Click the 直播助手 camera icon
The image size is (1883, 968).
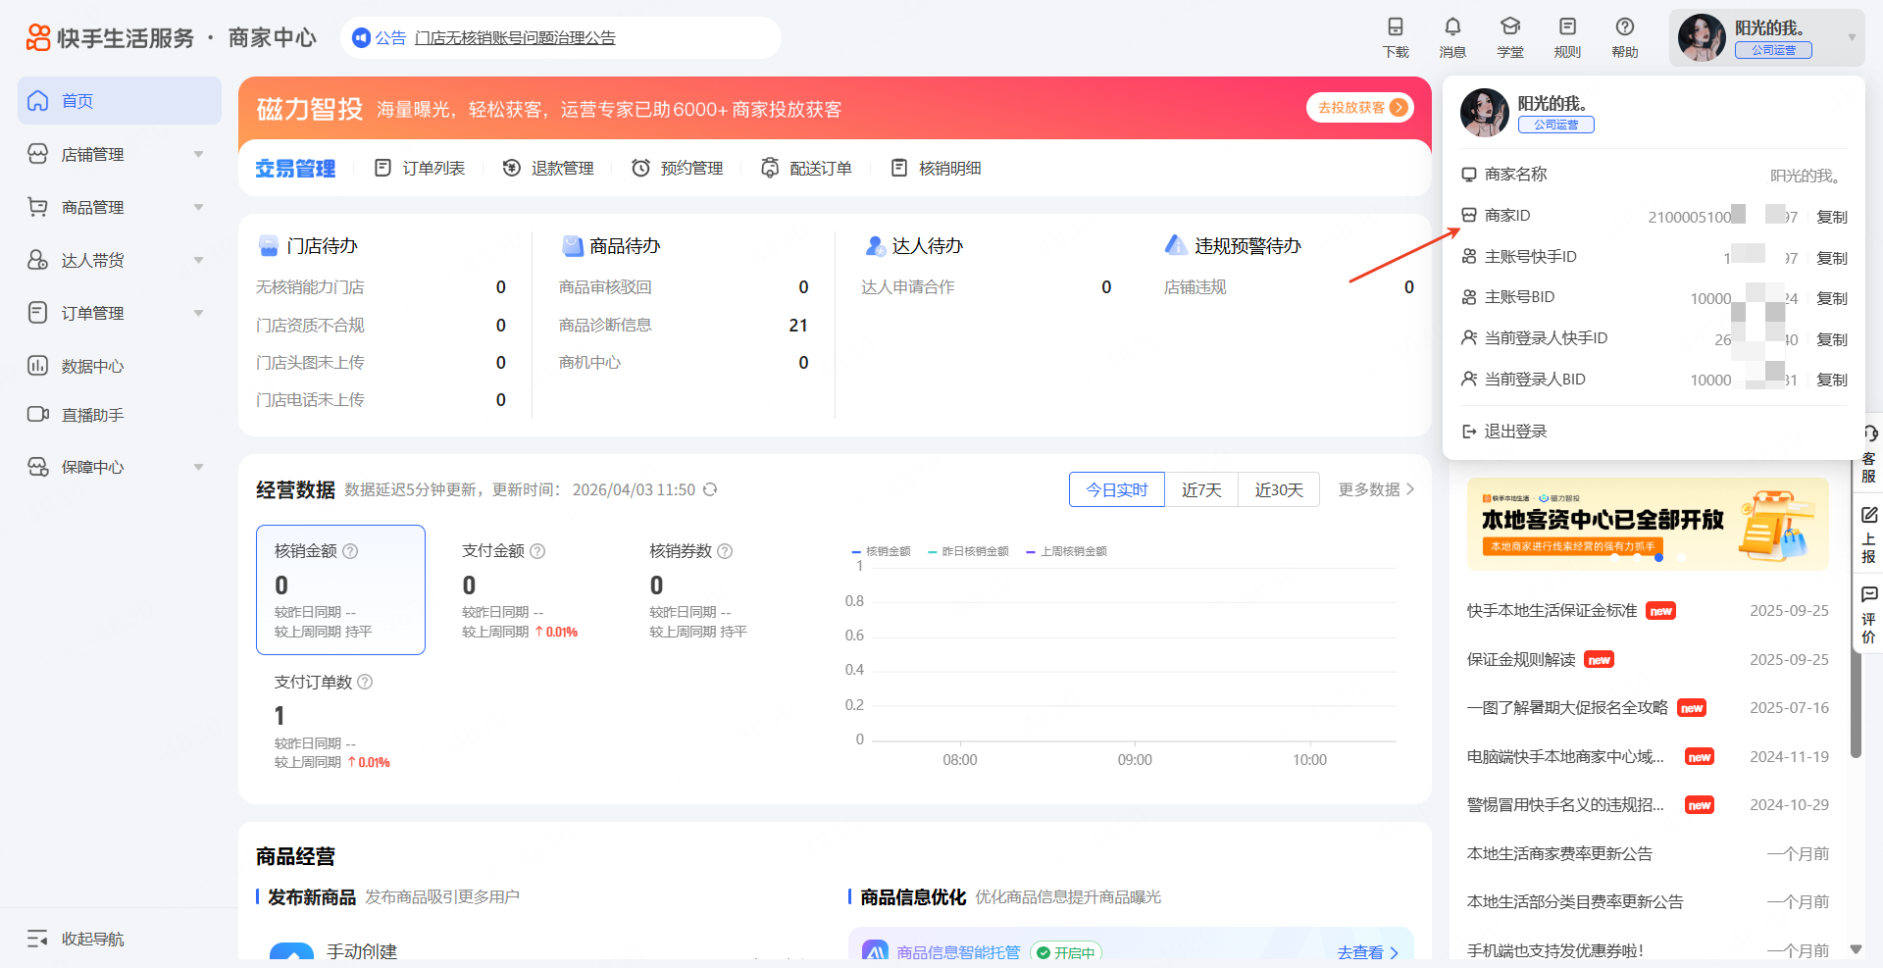point(37,415)
